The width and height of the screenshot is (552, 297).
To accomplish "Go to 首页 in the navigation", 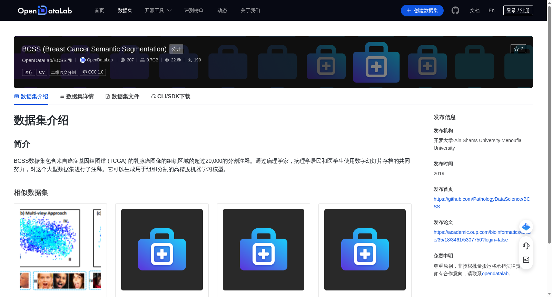I will coord(99,10).
